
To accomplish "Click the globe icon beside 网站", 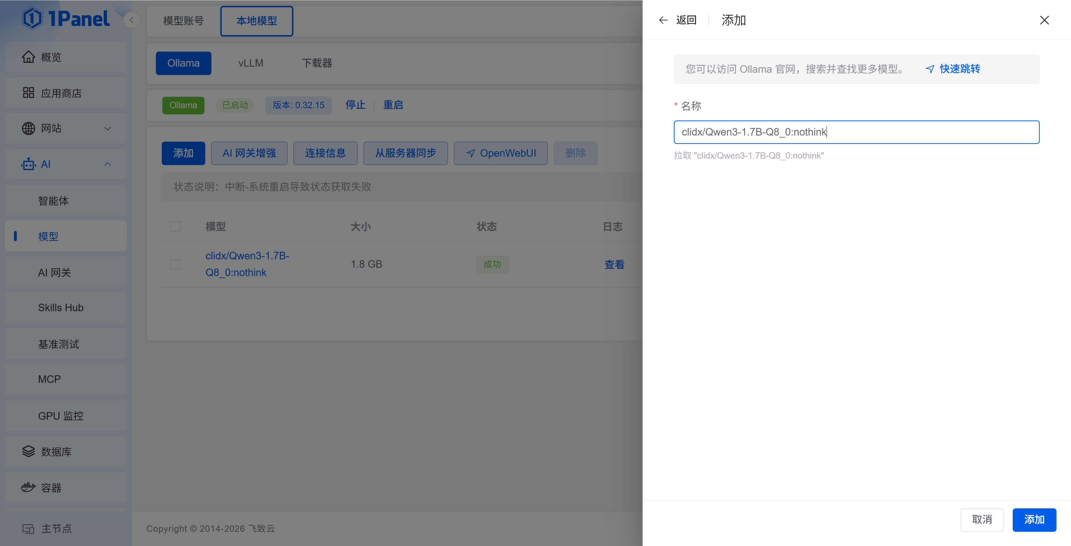I will 28,129.
